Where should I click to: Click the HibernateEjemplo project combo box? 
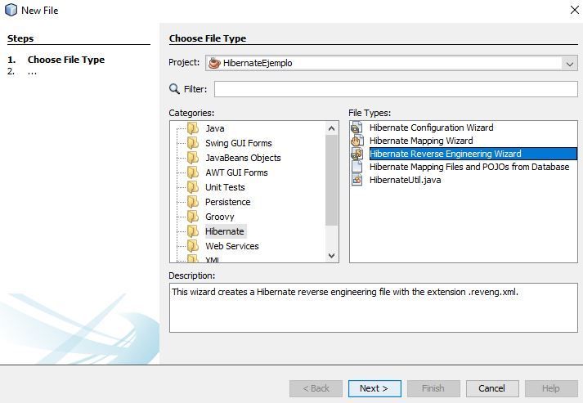click(392, 63)
